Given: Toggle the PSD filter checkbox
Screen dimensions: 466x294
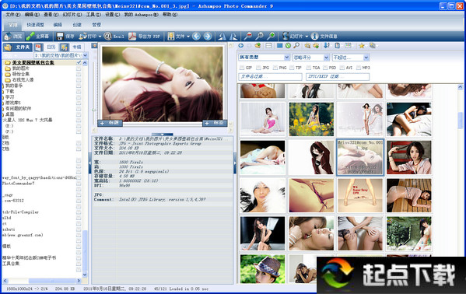Looking at the screenshot, I should [x=325, y=68].
